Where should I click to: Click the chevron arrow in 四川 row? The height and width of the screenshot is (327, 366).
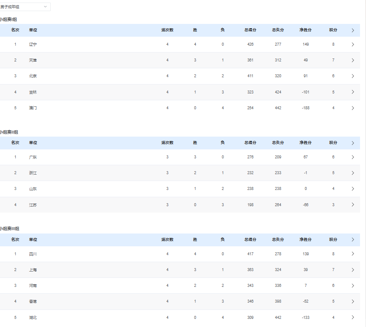(x=353, y=254)
